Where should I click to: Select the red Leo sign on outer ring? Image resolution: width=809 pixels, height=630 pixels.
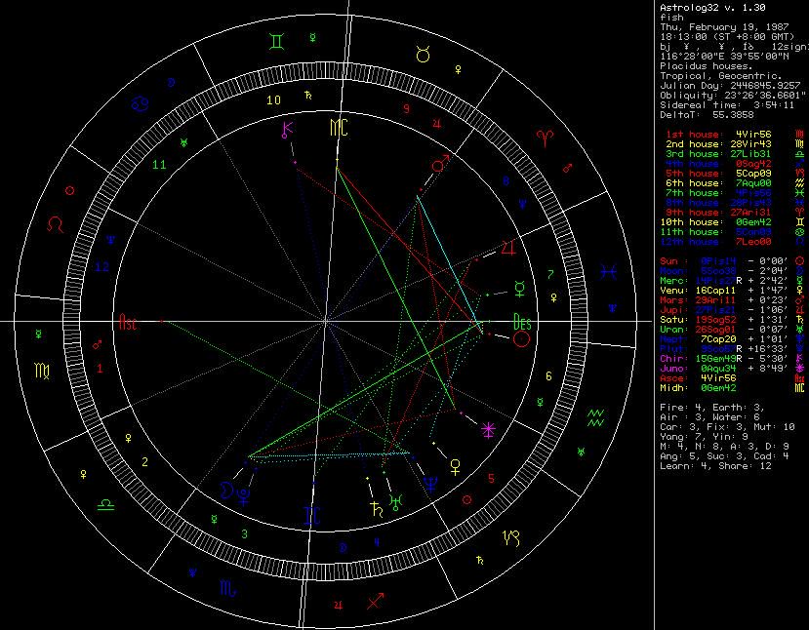59,223
